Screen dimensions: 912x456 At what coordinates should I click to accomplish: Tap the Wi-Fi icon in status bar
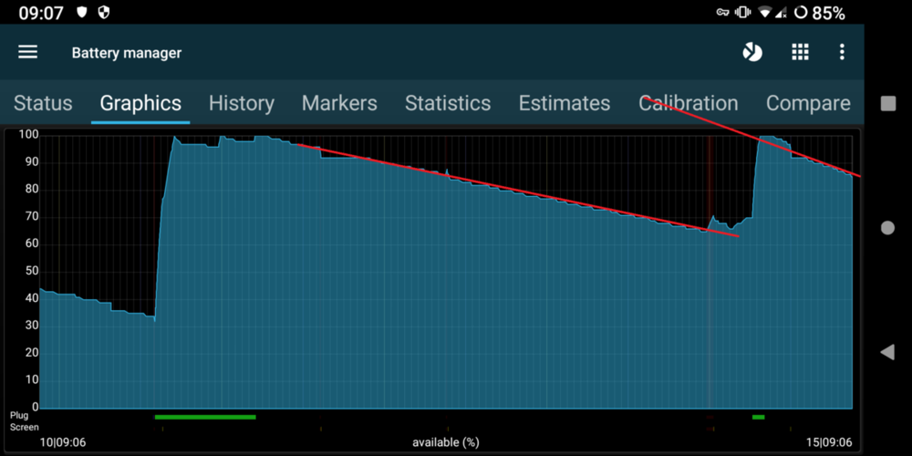tap(764, 13)
